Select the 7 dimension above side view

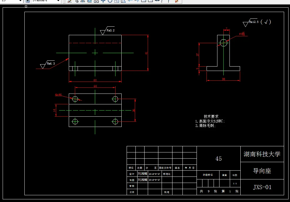click(226, 29)
